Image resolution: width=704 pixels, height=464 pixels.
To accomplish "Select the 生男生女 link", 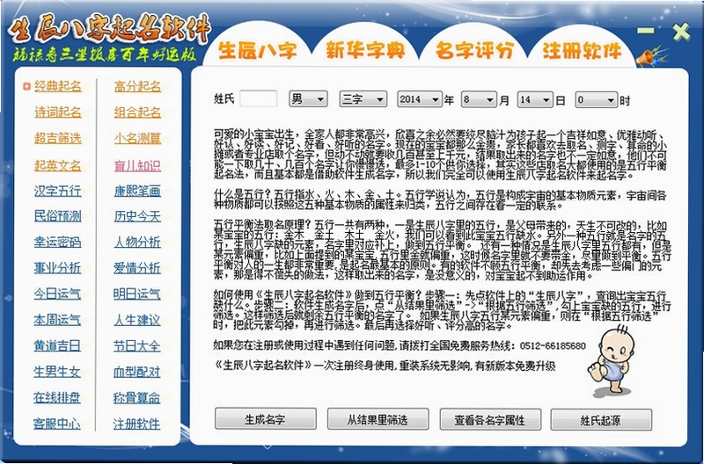I will pyautogui.click(x=57, y=372).
